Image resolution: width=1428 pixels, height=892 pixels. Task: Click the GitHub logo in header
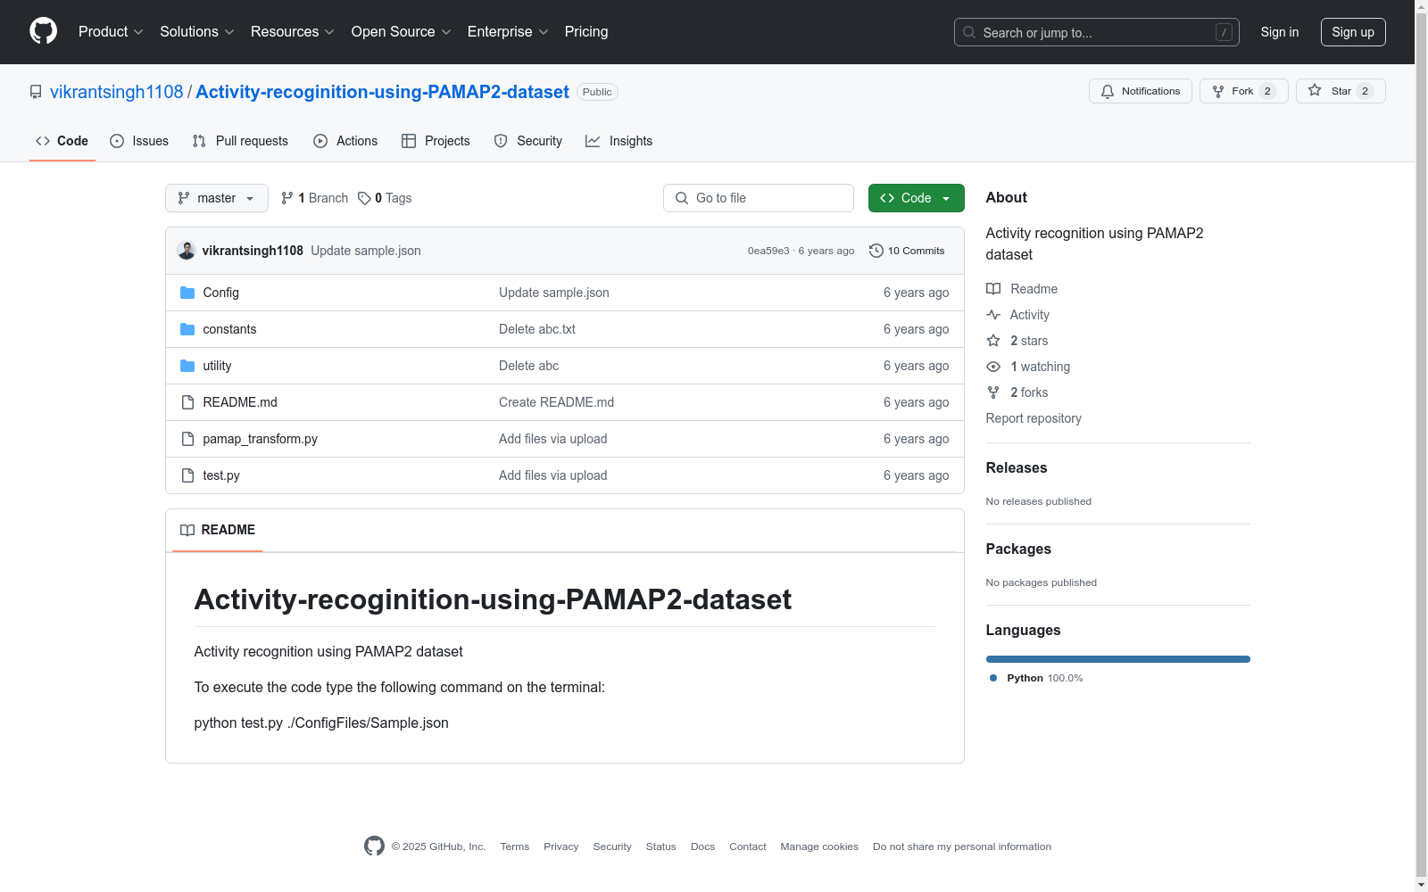(43, 31)
